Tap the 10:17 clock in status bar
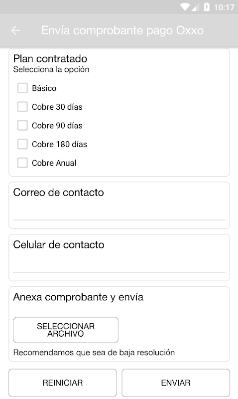 (x=224, y=7)
